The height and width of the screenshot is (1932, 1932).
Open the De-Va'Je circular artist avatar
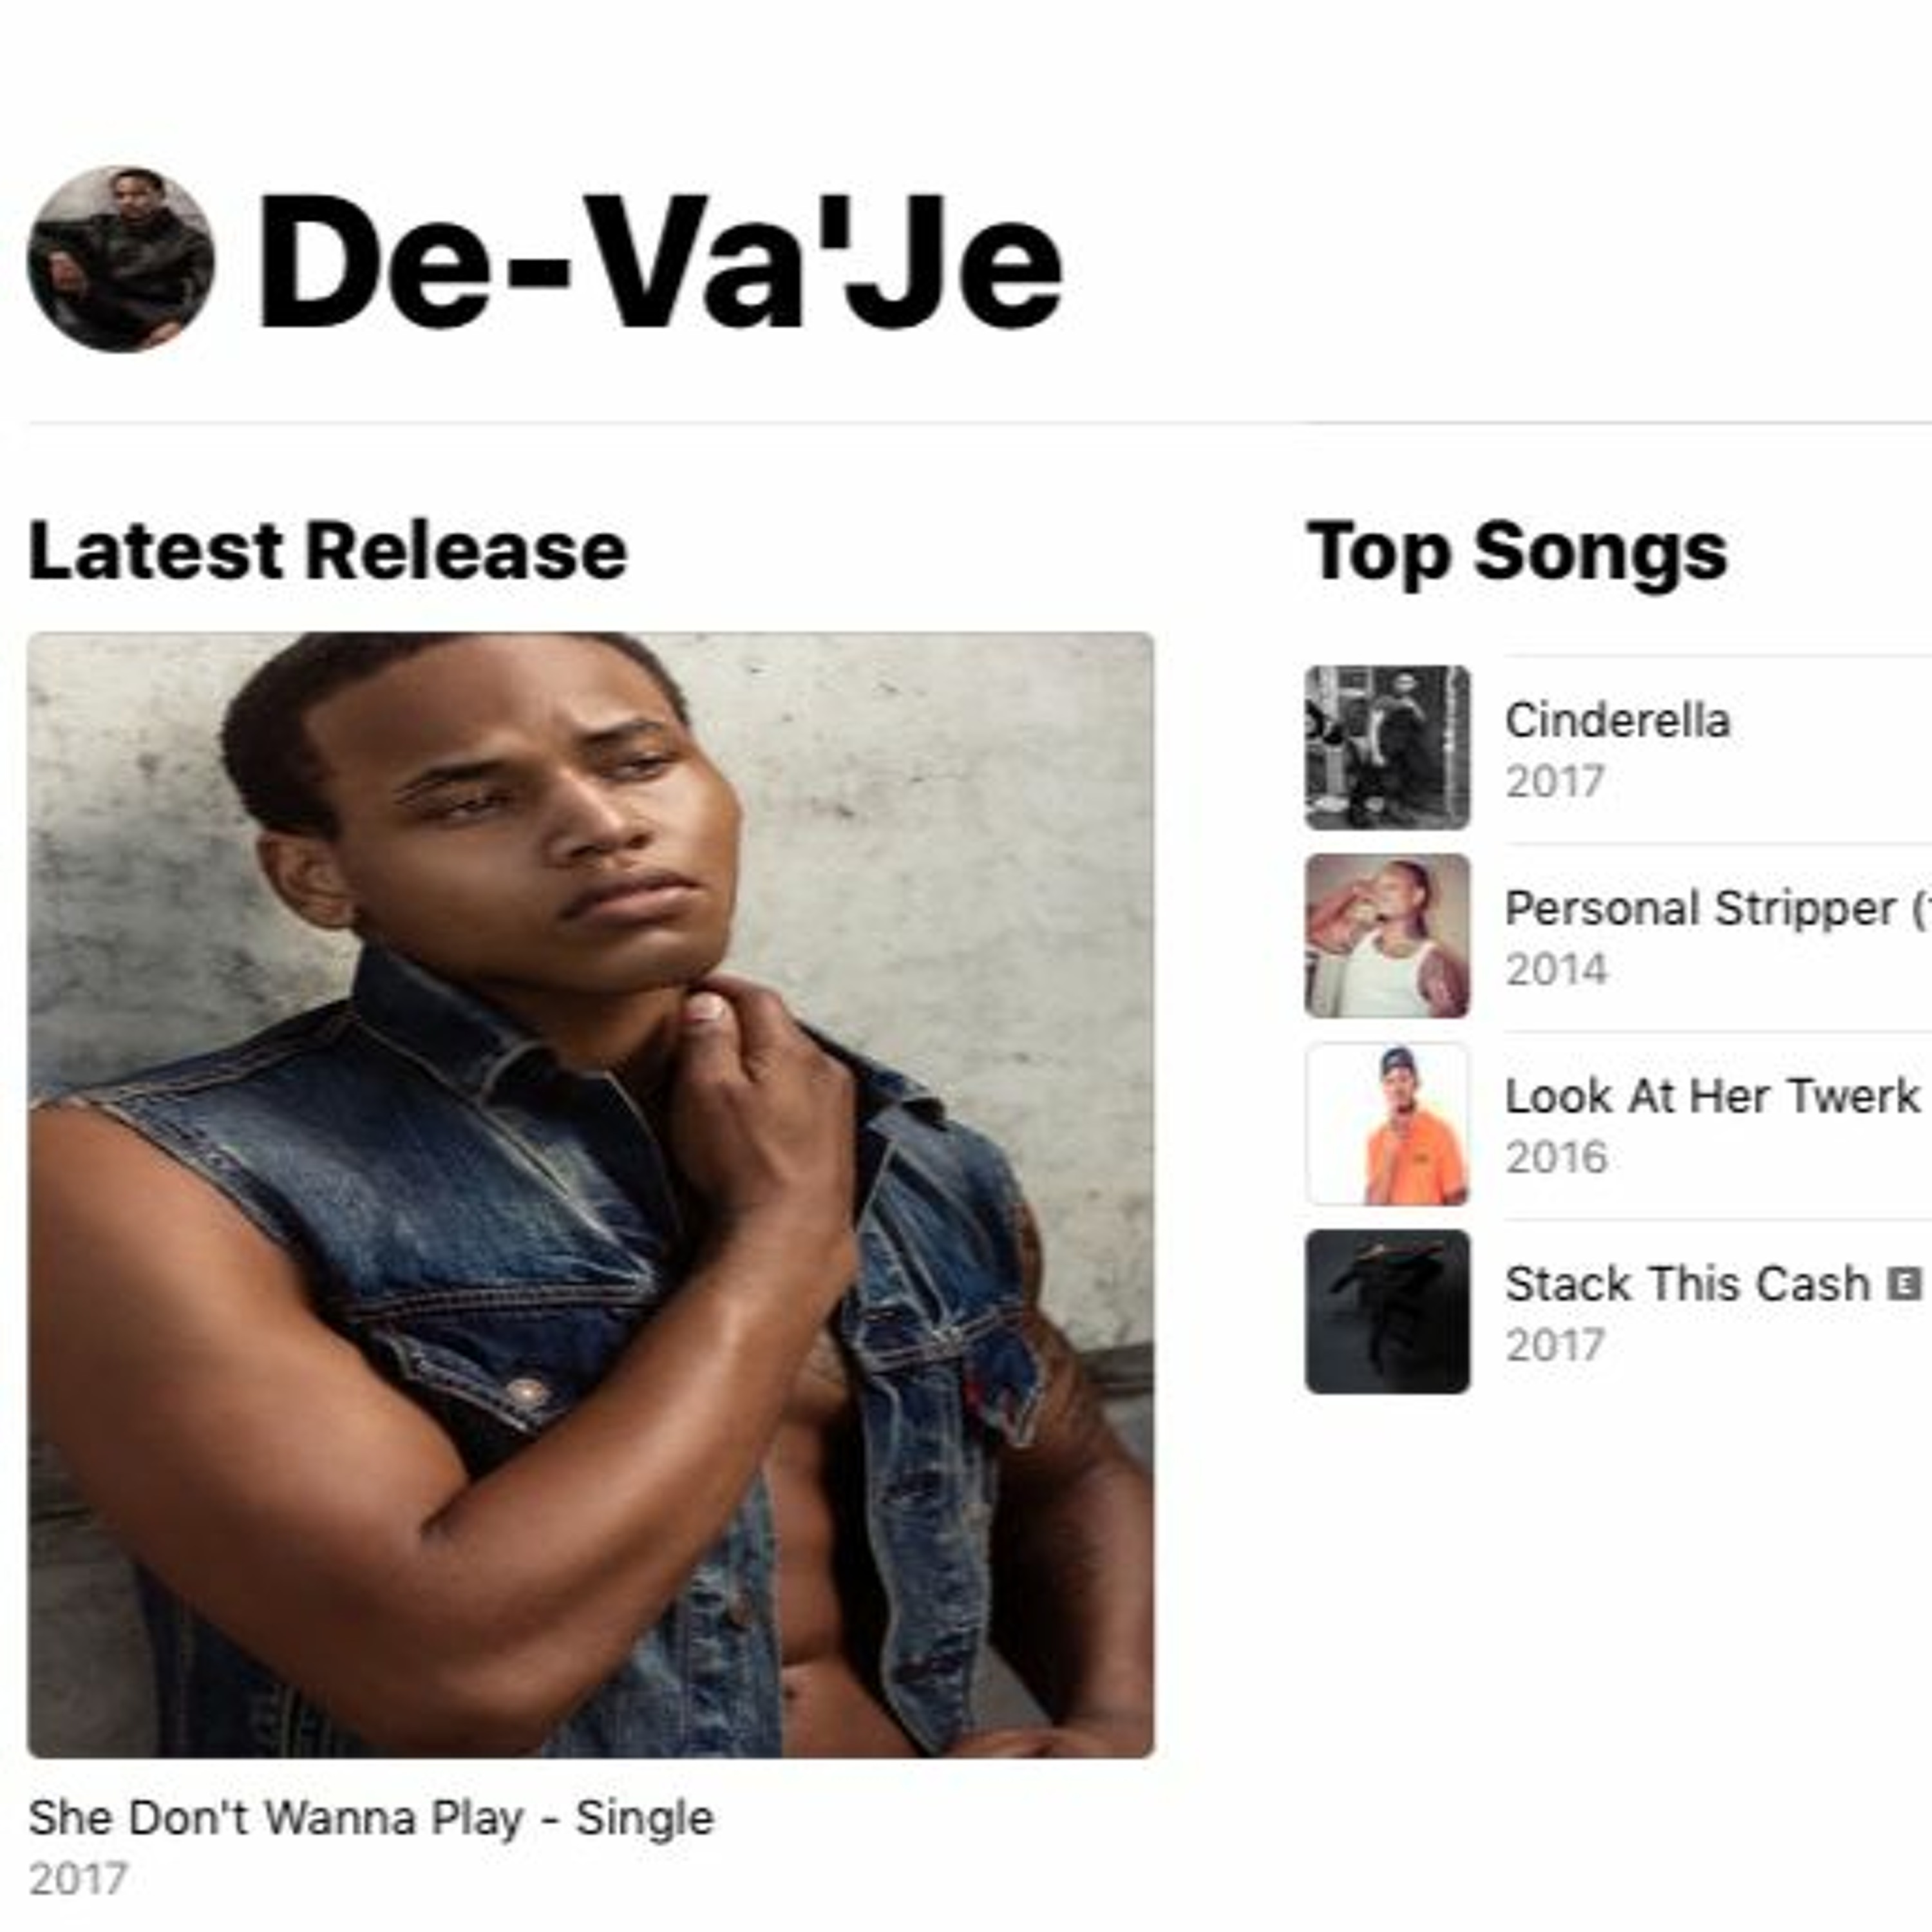[x=121, y=259]
